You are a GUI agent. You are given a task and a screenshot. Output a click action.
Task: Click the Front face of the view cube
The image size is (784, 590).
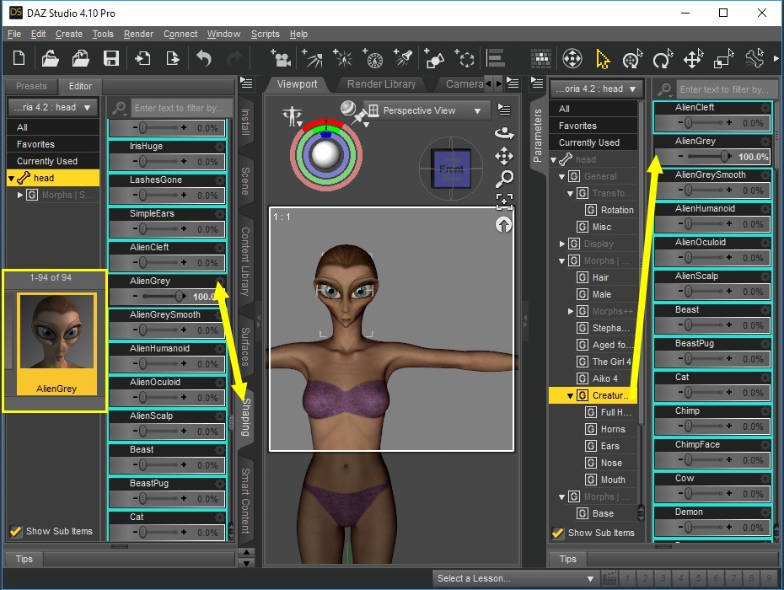click(451, 169)
